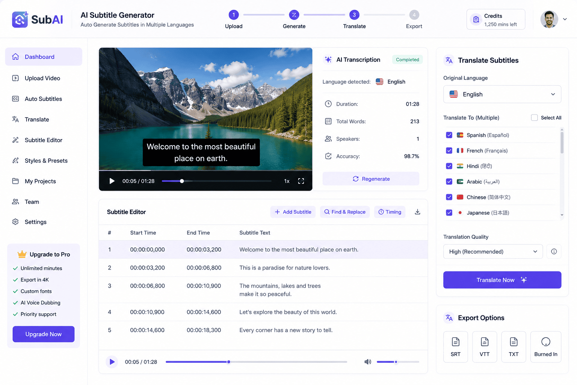Uncheck French (Français) language
Viewport: 577px width, 385px height.
[449, 150]
